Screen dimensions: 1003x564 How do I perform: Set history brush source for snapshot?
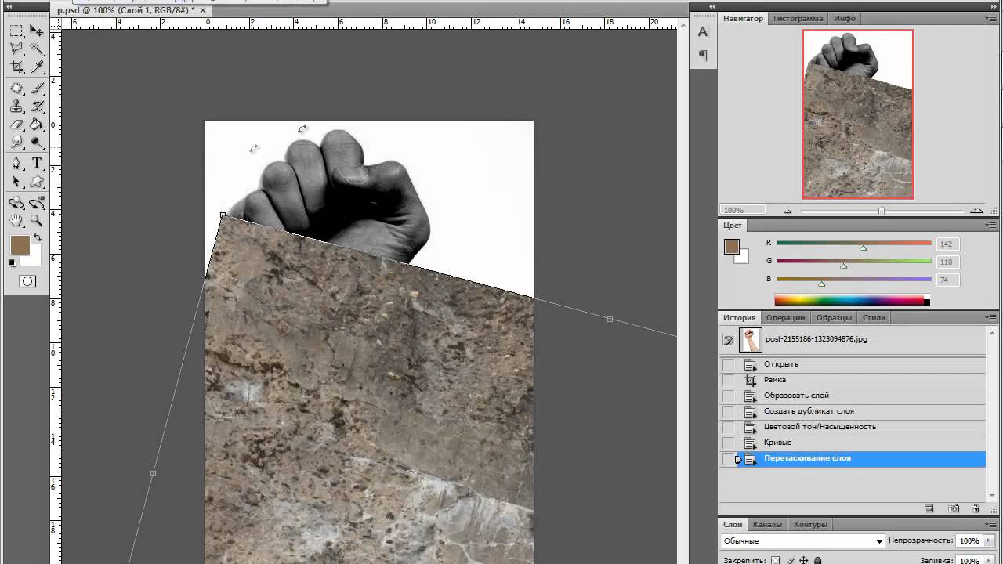[729, 339]
